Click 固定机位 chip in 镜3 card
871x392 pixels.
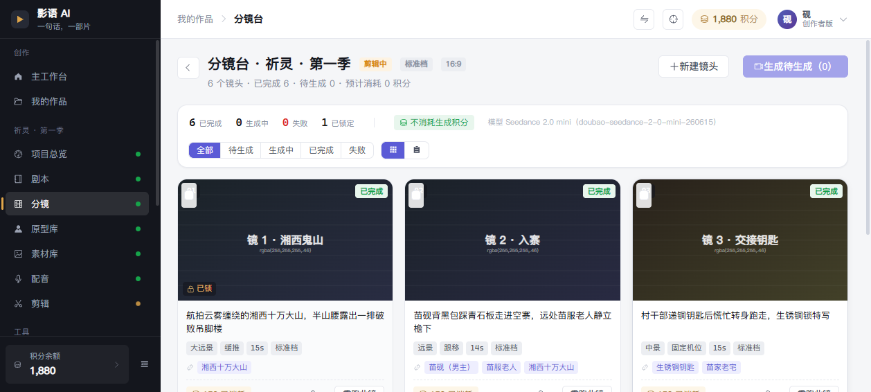tap(687, 348)
